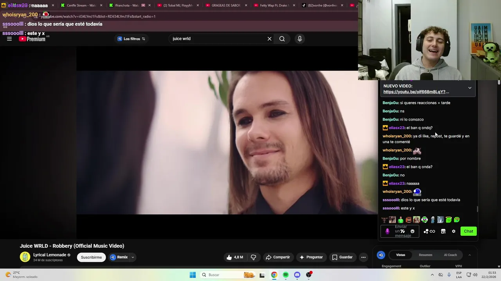Select the AI Coach tab
The width and height of the screenshot is (501, 281).
(450, 255)
